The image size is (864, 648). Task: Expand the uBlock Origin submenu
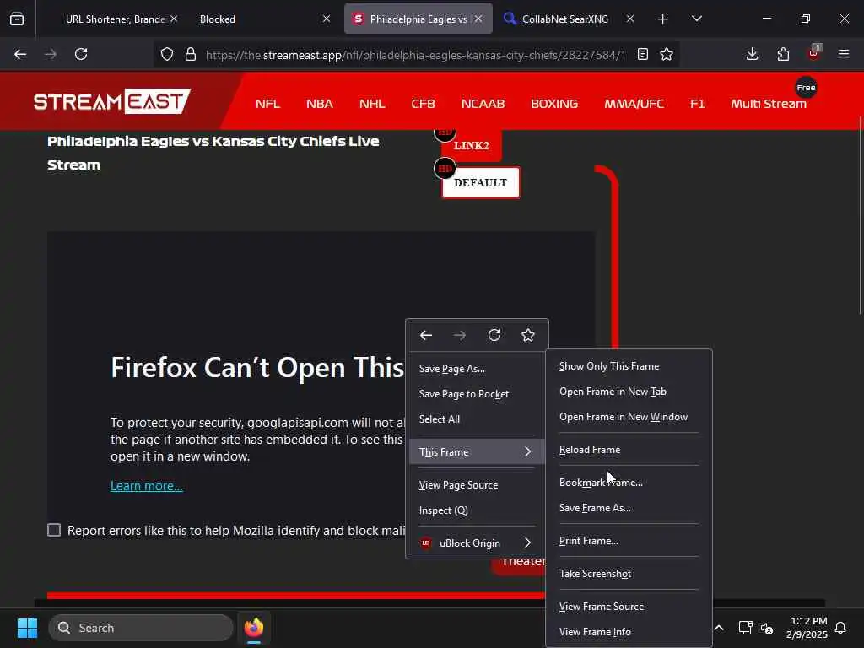[x=478, y=543]
